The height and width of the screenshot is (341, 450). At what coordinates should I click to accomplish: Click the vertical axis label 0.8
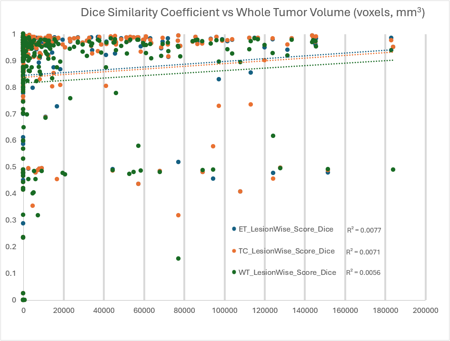point(11,88)
